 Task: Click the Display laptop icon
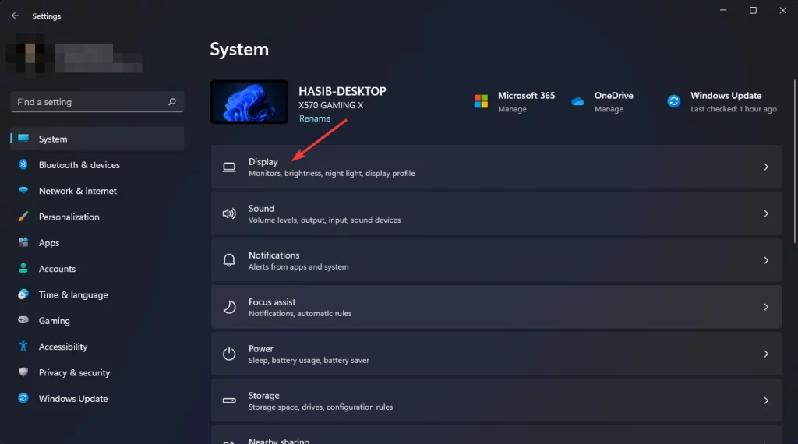click(229, 167)
